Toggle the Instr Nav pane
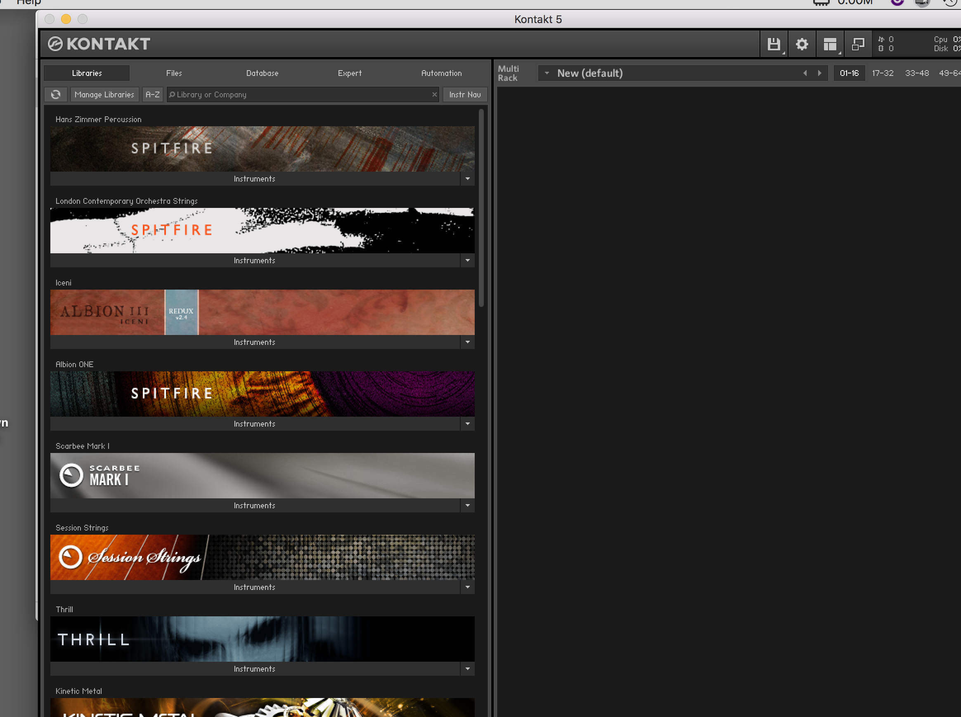This screenshot has height=717, width=961. tap(465, 94)
